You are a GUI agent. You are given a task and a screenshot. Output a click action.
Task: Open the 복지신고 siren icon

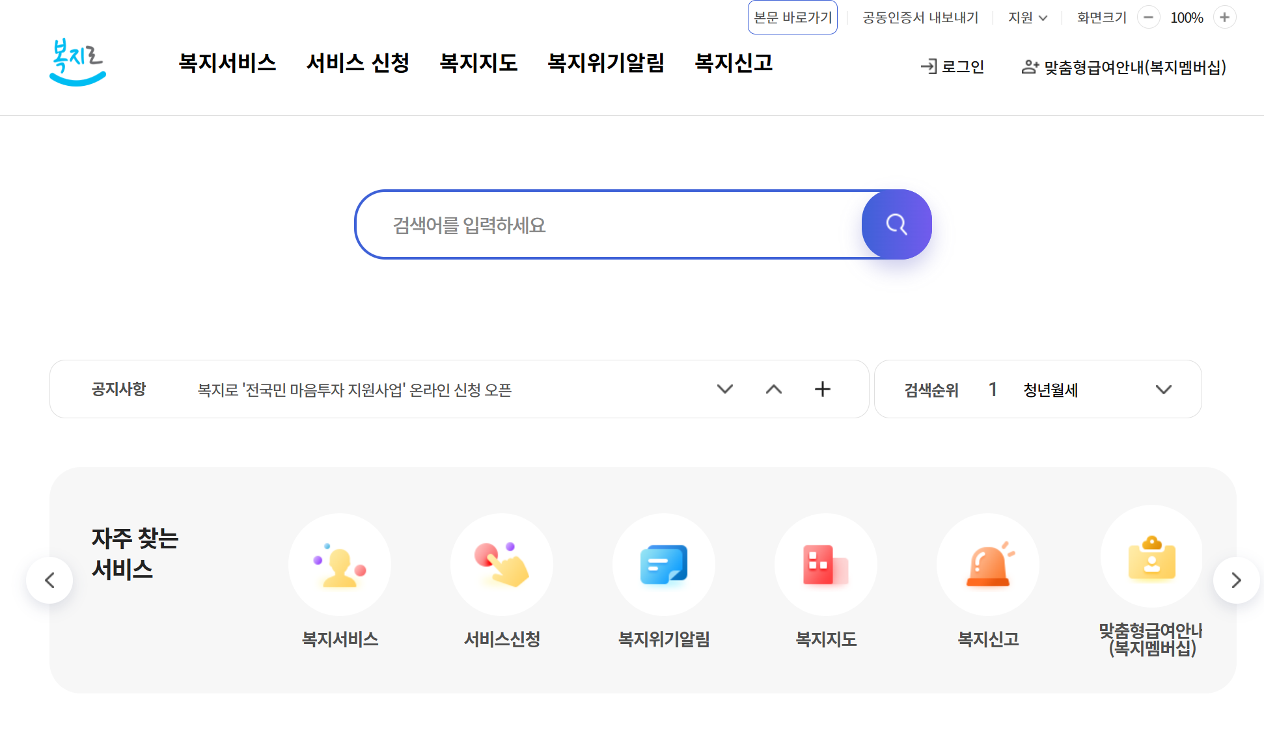pyautogui.click(x=987, y=564)
